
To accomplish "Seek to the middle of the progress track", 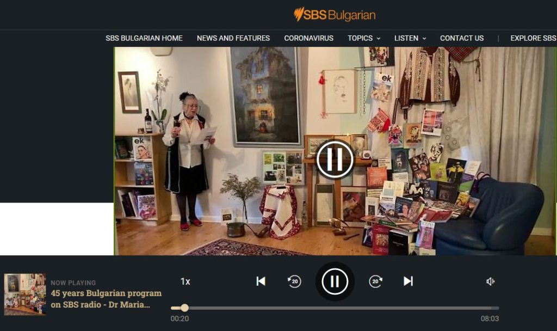I will coord(335,308).
